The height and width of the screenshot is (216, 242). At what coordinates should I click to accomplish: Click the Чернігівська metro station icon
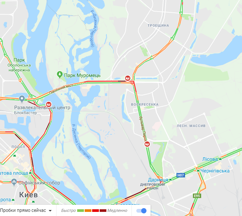click(198, 171)
